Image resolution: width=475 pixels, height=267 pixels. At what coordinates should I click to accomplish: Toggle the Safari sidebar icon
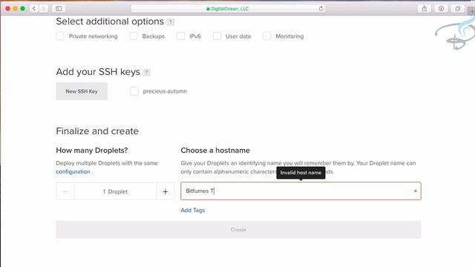(x=59, y=8)
